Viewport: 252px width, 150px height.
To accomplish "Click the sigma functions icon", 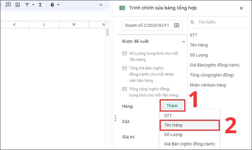I will [x=40, y=5].
